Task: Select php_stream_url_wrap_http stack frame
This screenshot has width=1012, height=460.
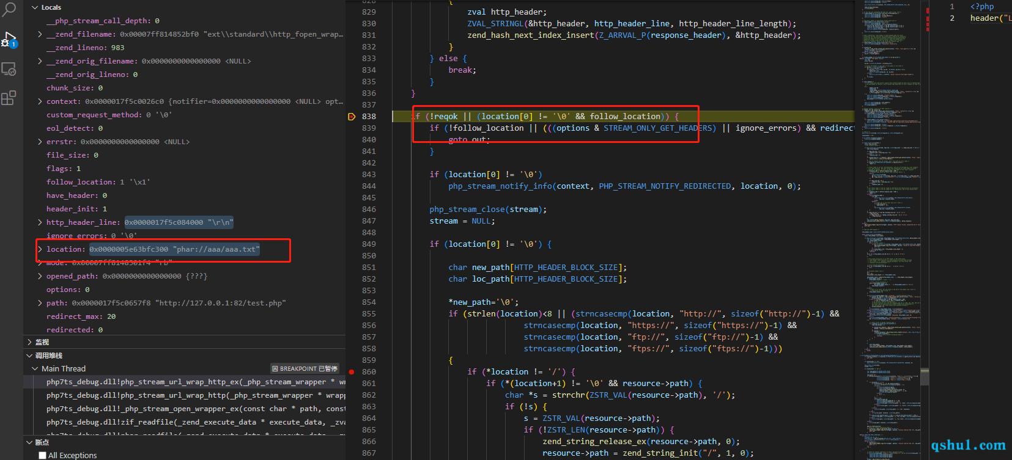Action: click(184, 396)
